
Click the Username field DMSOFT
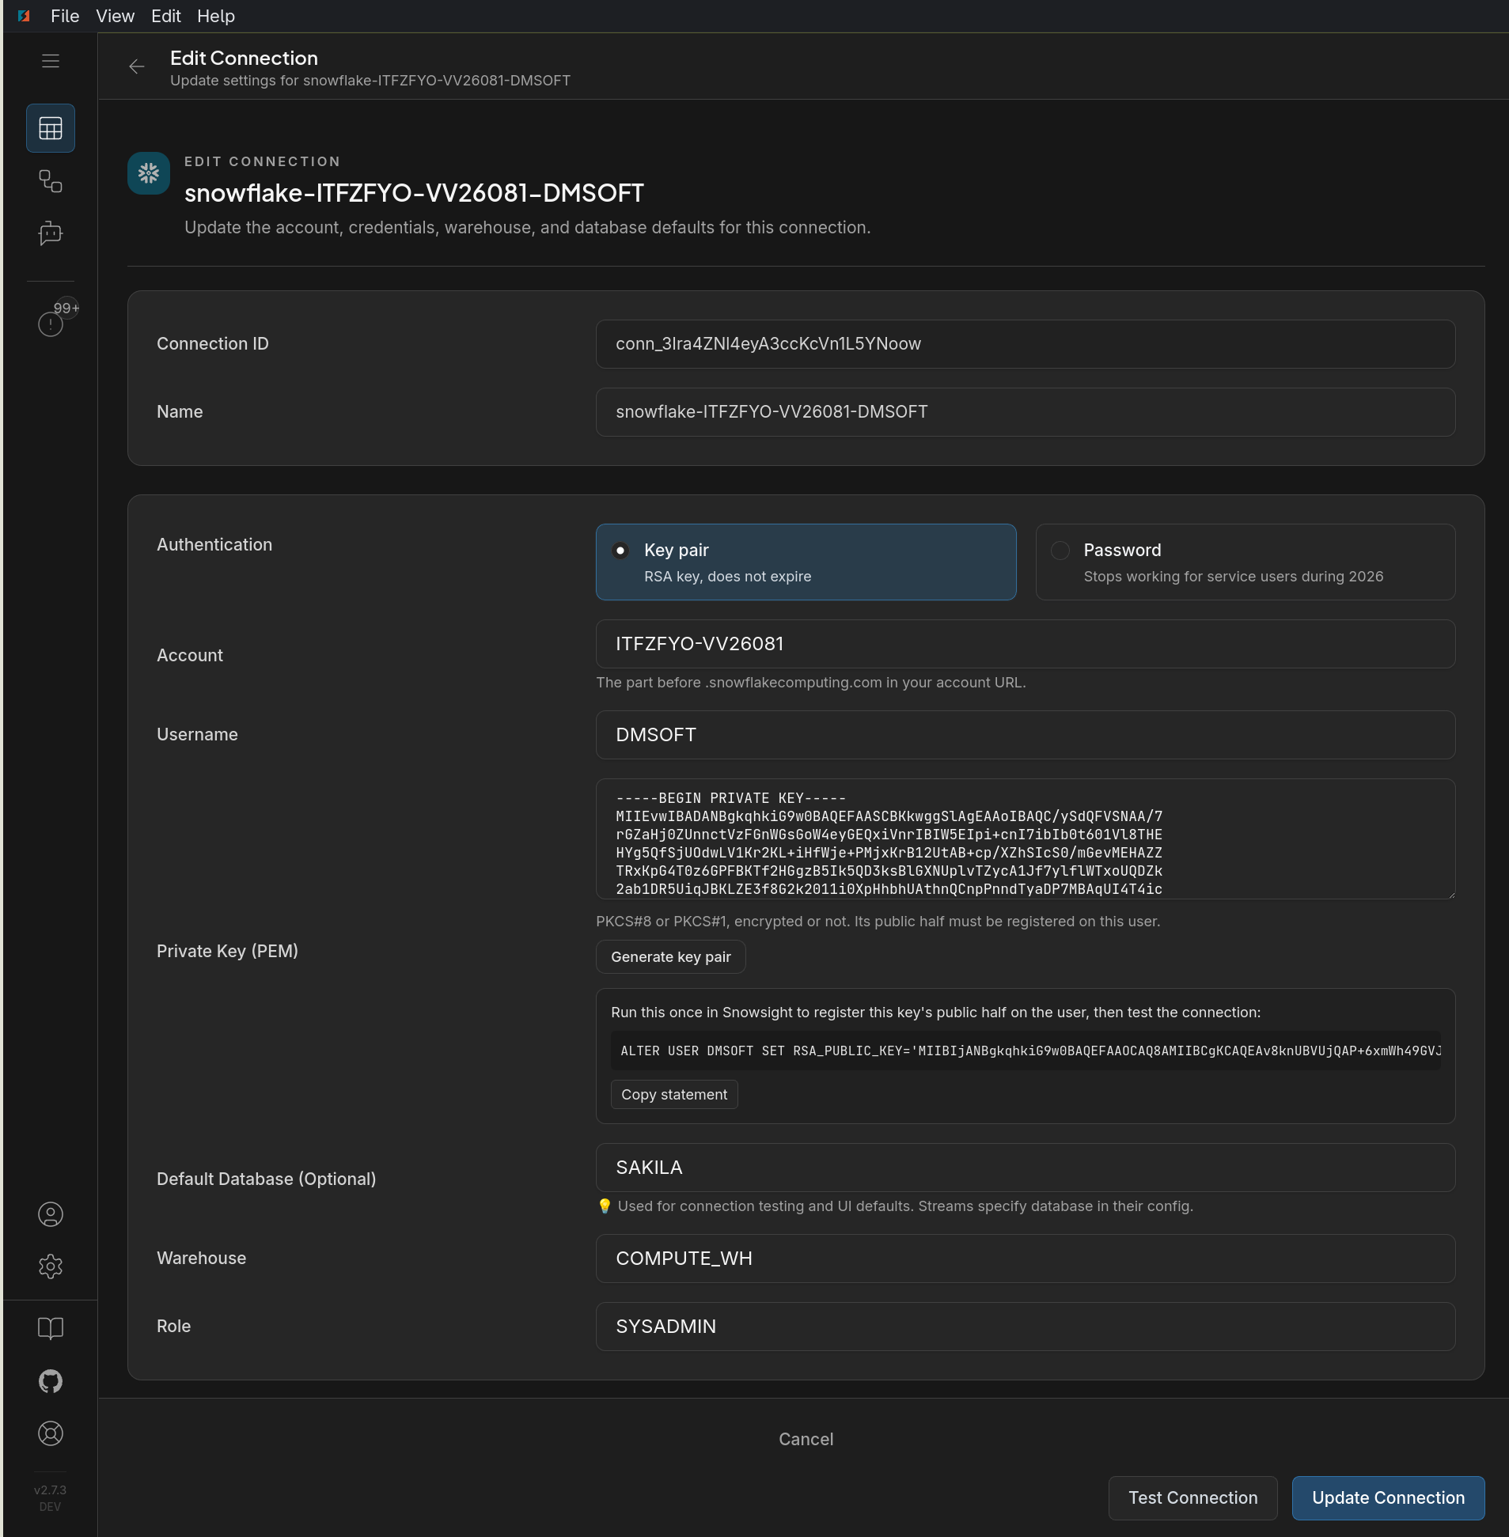(x=1025, y=735)
